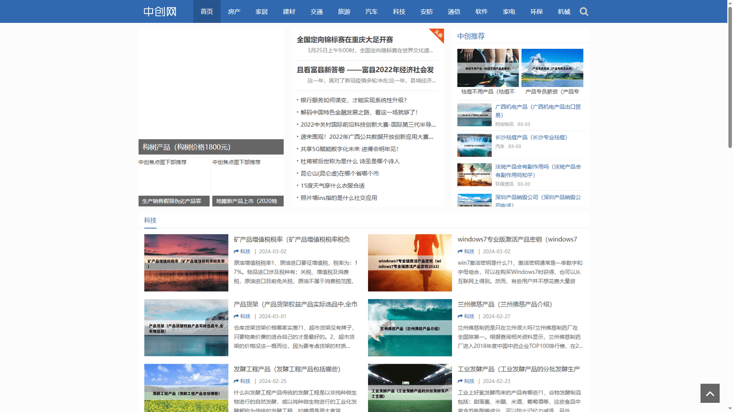
Task: Select the 科技 section tab heading
Action: pos(150,220)
